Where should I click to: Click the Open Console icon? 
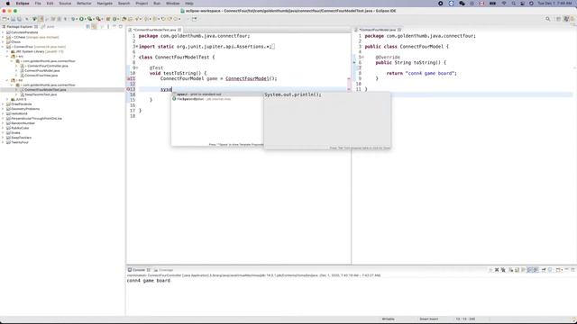click(x=558, y=270)
